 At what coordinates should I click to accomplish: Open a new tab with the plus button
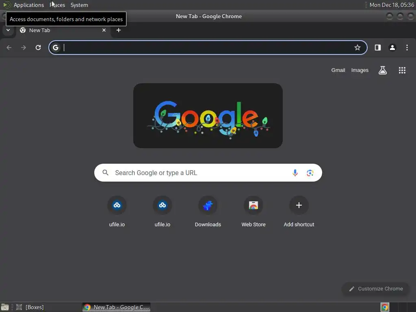[119, 30]
